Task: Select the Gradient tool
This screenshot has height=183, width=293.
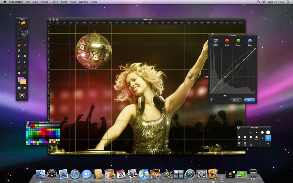Action: point(19,56)
